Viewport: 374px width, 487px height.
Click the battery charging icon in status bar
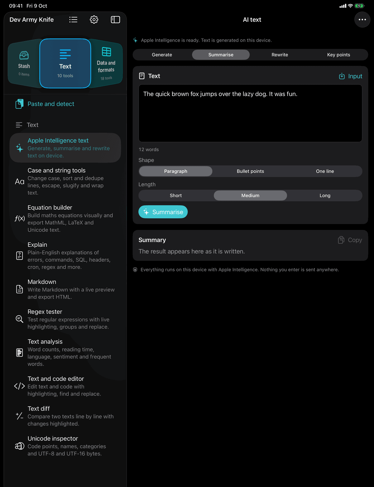[359, 6]
